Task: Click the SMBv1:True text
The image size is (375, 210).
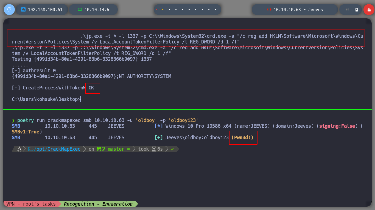Action: click(x=26, y=132)
